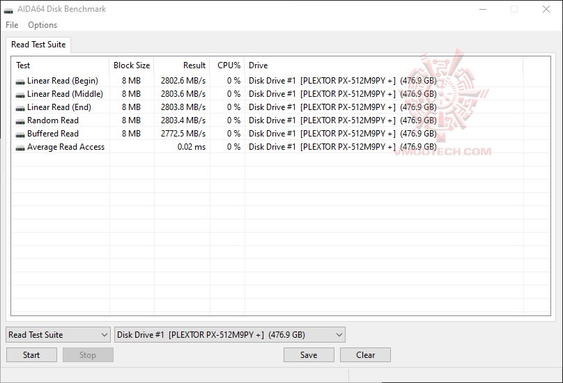Click the Drive column header
This screenshot has height=383, width=563.
click(x=383, y=65)
